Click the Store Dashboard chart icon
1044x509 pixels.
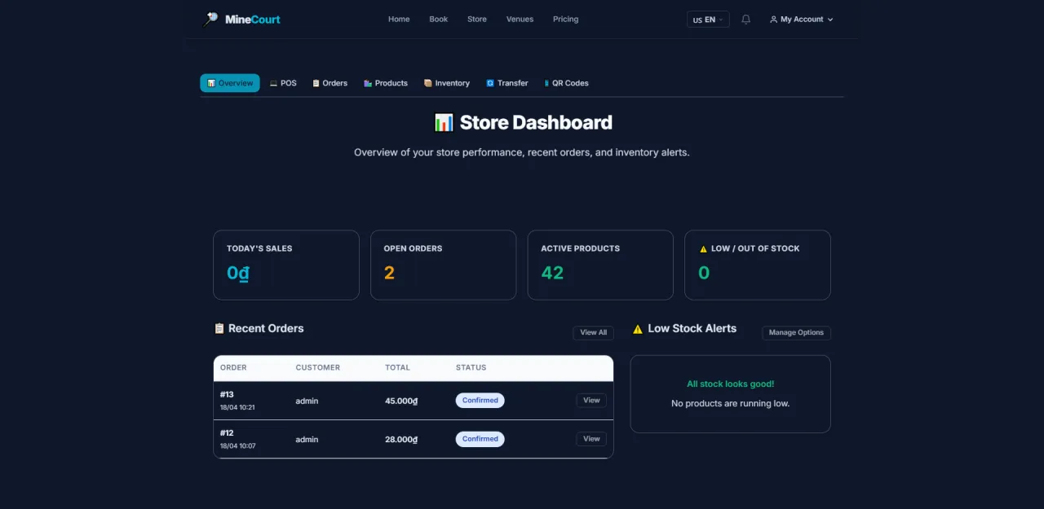[444, 123]
